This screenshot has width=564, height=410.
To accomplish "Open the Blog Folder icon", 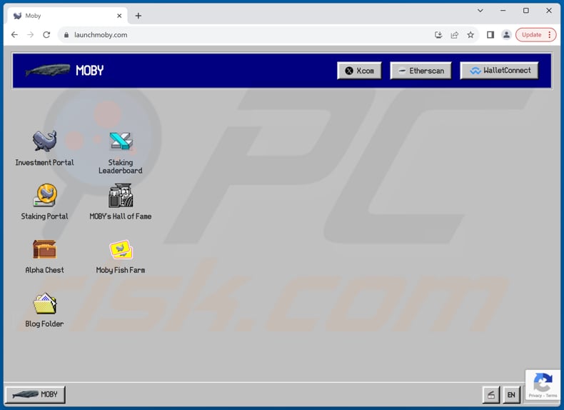I will click(x=44, y=304).
